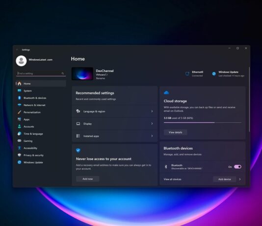Click the back arrow in title bar
Viewport: 262px width, 226px height.
click(17, 49)
